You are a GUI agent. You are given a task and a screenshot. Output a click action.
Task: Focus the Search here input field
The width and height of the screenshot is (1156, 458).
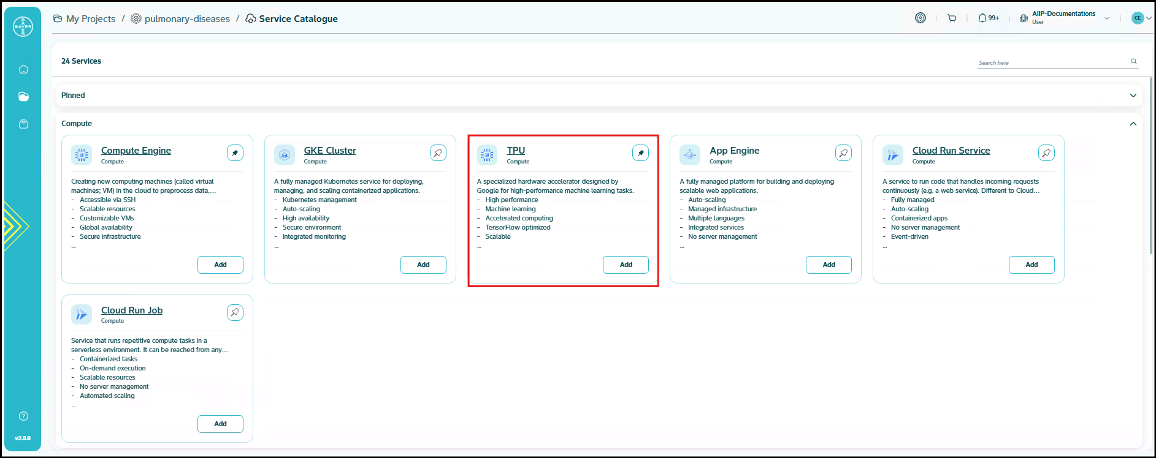pos(1052,62)
